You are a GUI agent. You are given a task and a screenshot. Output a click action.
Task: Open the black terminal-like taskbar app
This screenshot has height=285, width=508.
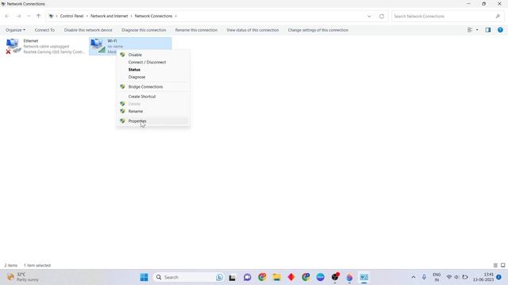[233, 277]
